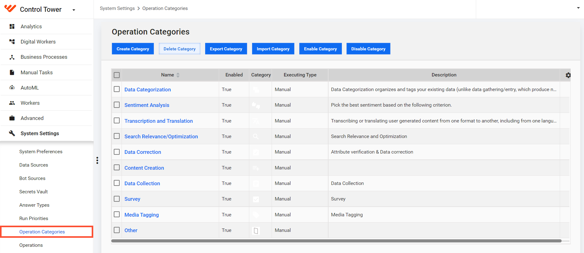Check the Media Tagging row checkbox

click(x=117, y=214)
